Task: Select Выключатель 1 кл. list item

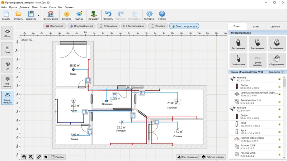Action: (x=256, y=102)
